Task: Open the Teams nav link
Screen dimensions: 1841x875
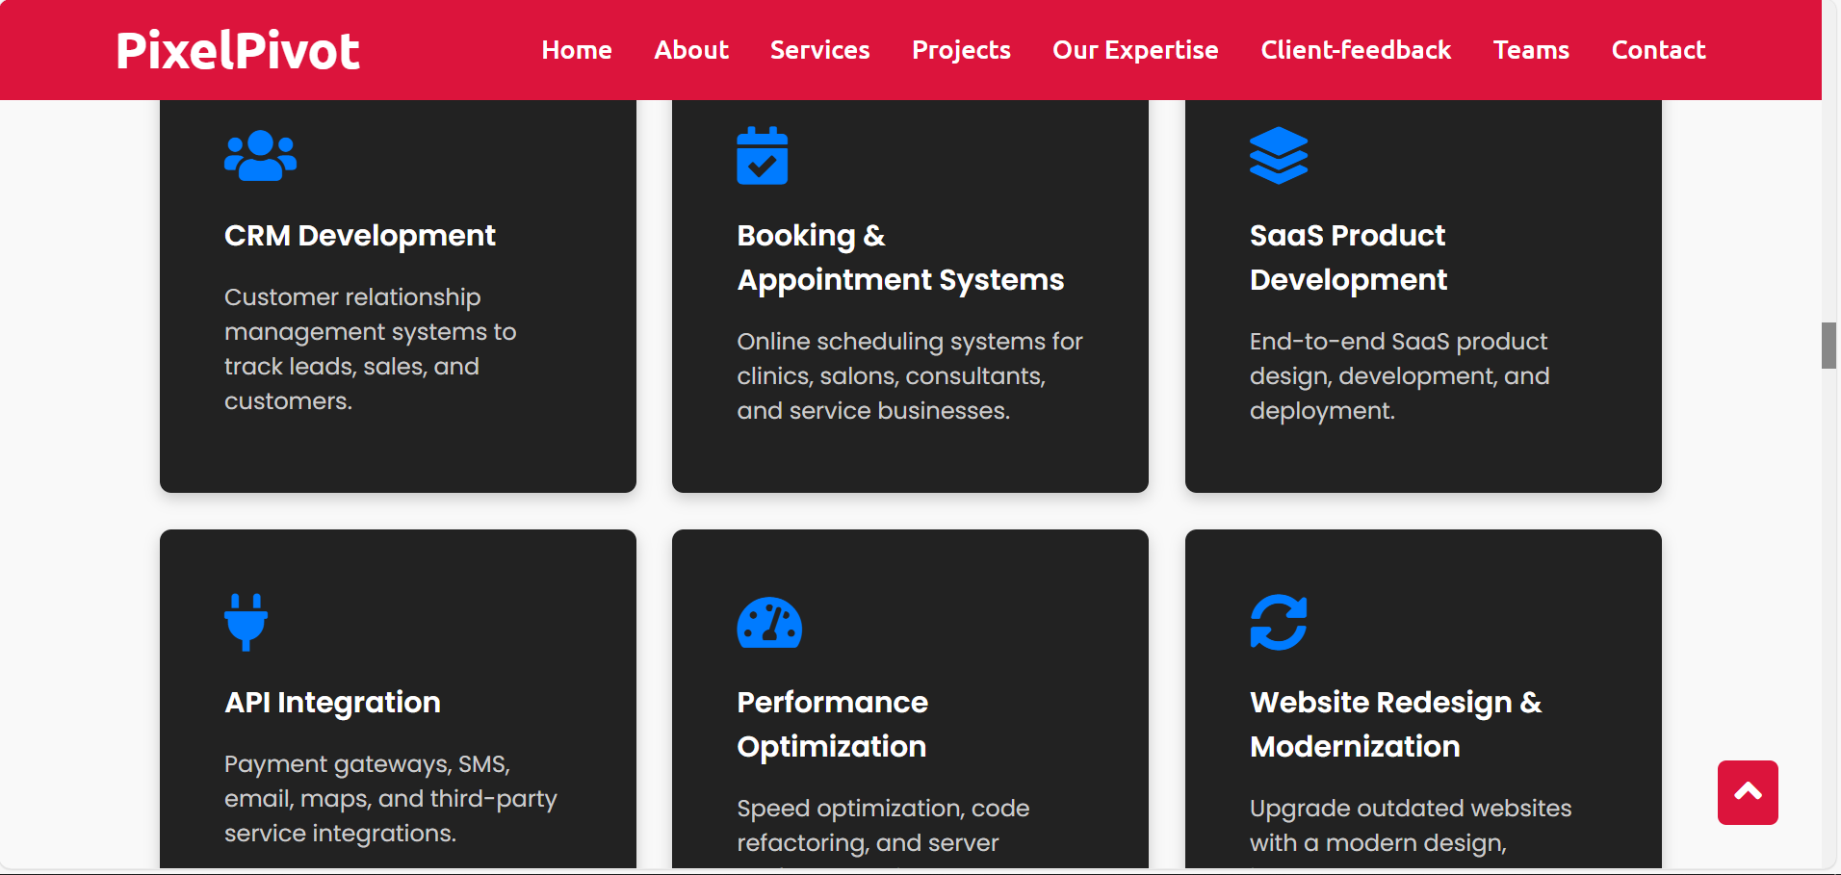Action: pos(1530,50)
